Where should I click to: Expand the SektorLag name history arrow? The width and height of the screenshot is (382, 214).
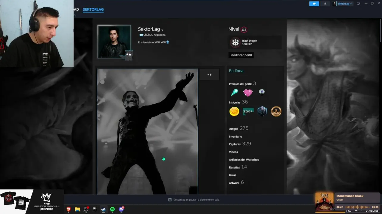[162, 30]
